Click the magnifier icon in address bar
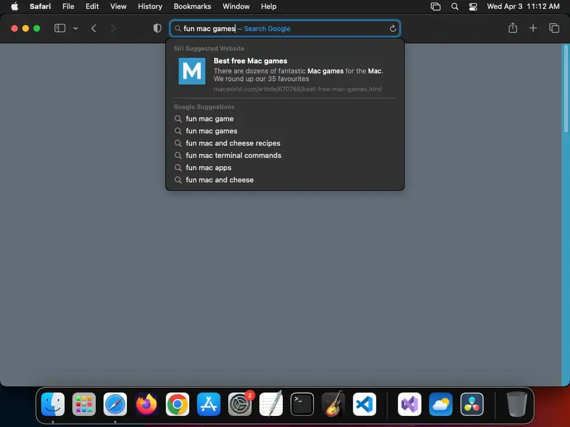The image size is (570, 427). (178, 28)
